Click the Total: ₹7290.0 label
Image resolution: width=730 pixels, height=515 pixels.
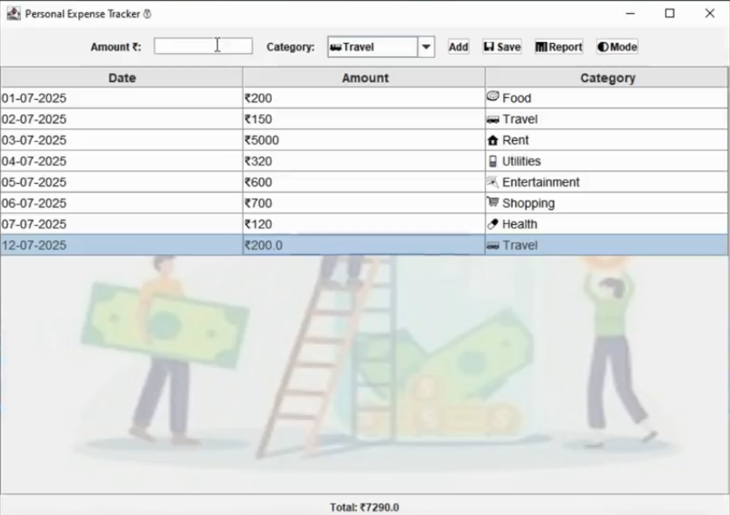click(365, 507)
